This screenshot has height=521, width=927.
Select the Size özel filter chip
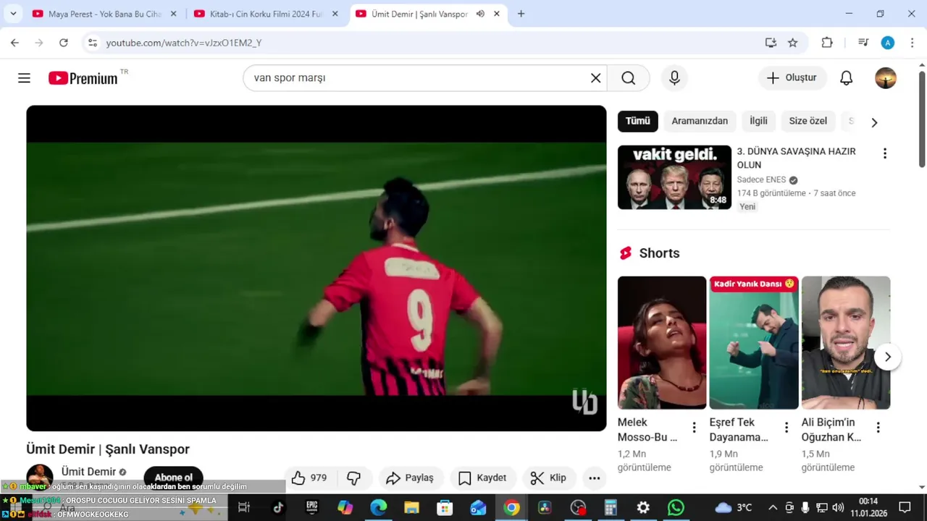click(x=808, y=121)
